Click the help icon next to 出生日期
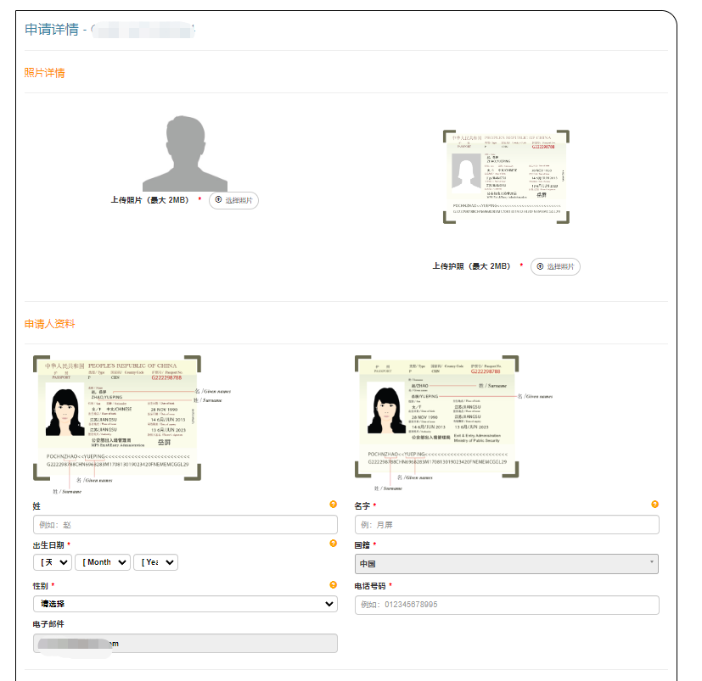Screen dimensions: 702x681 332,543
